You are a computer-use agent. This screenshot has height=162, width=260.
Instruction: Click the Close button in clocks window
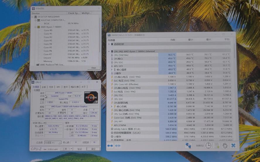[x=93, y=68]
